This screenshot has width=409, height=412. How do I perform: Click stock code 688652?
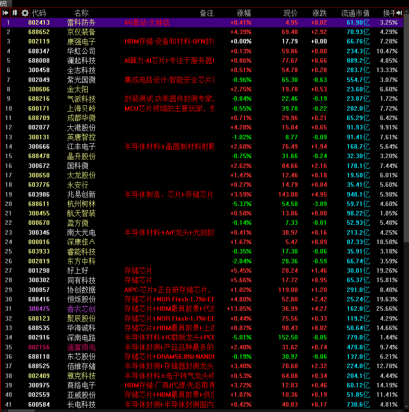pyautogui.click(x=39, y=32)
